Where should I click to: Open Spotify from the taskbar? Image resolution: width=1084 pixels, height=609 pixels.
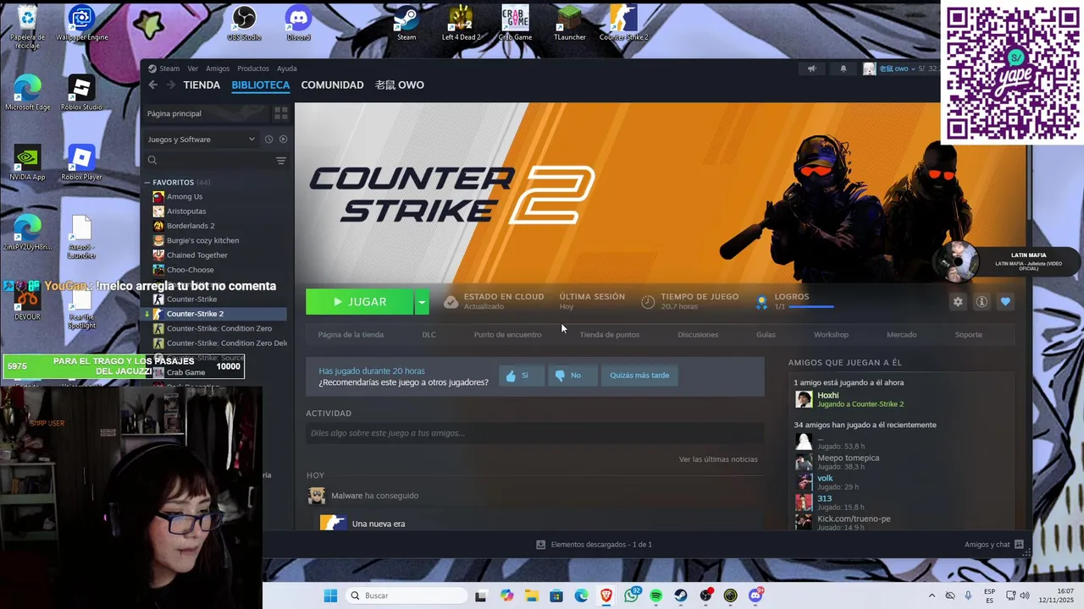656,595
